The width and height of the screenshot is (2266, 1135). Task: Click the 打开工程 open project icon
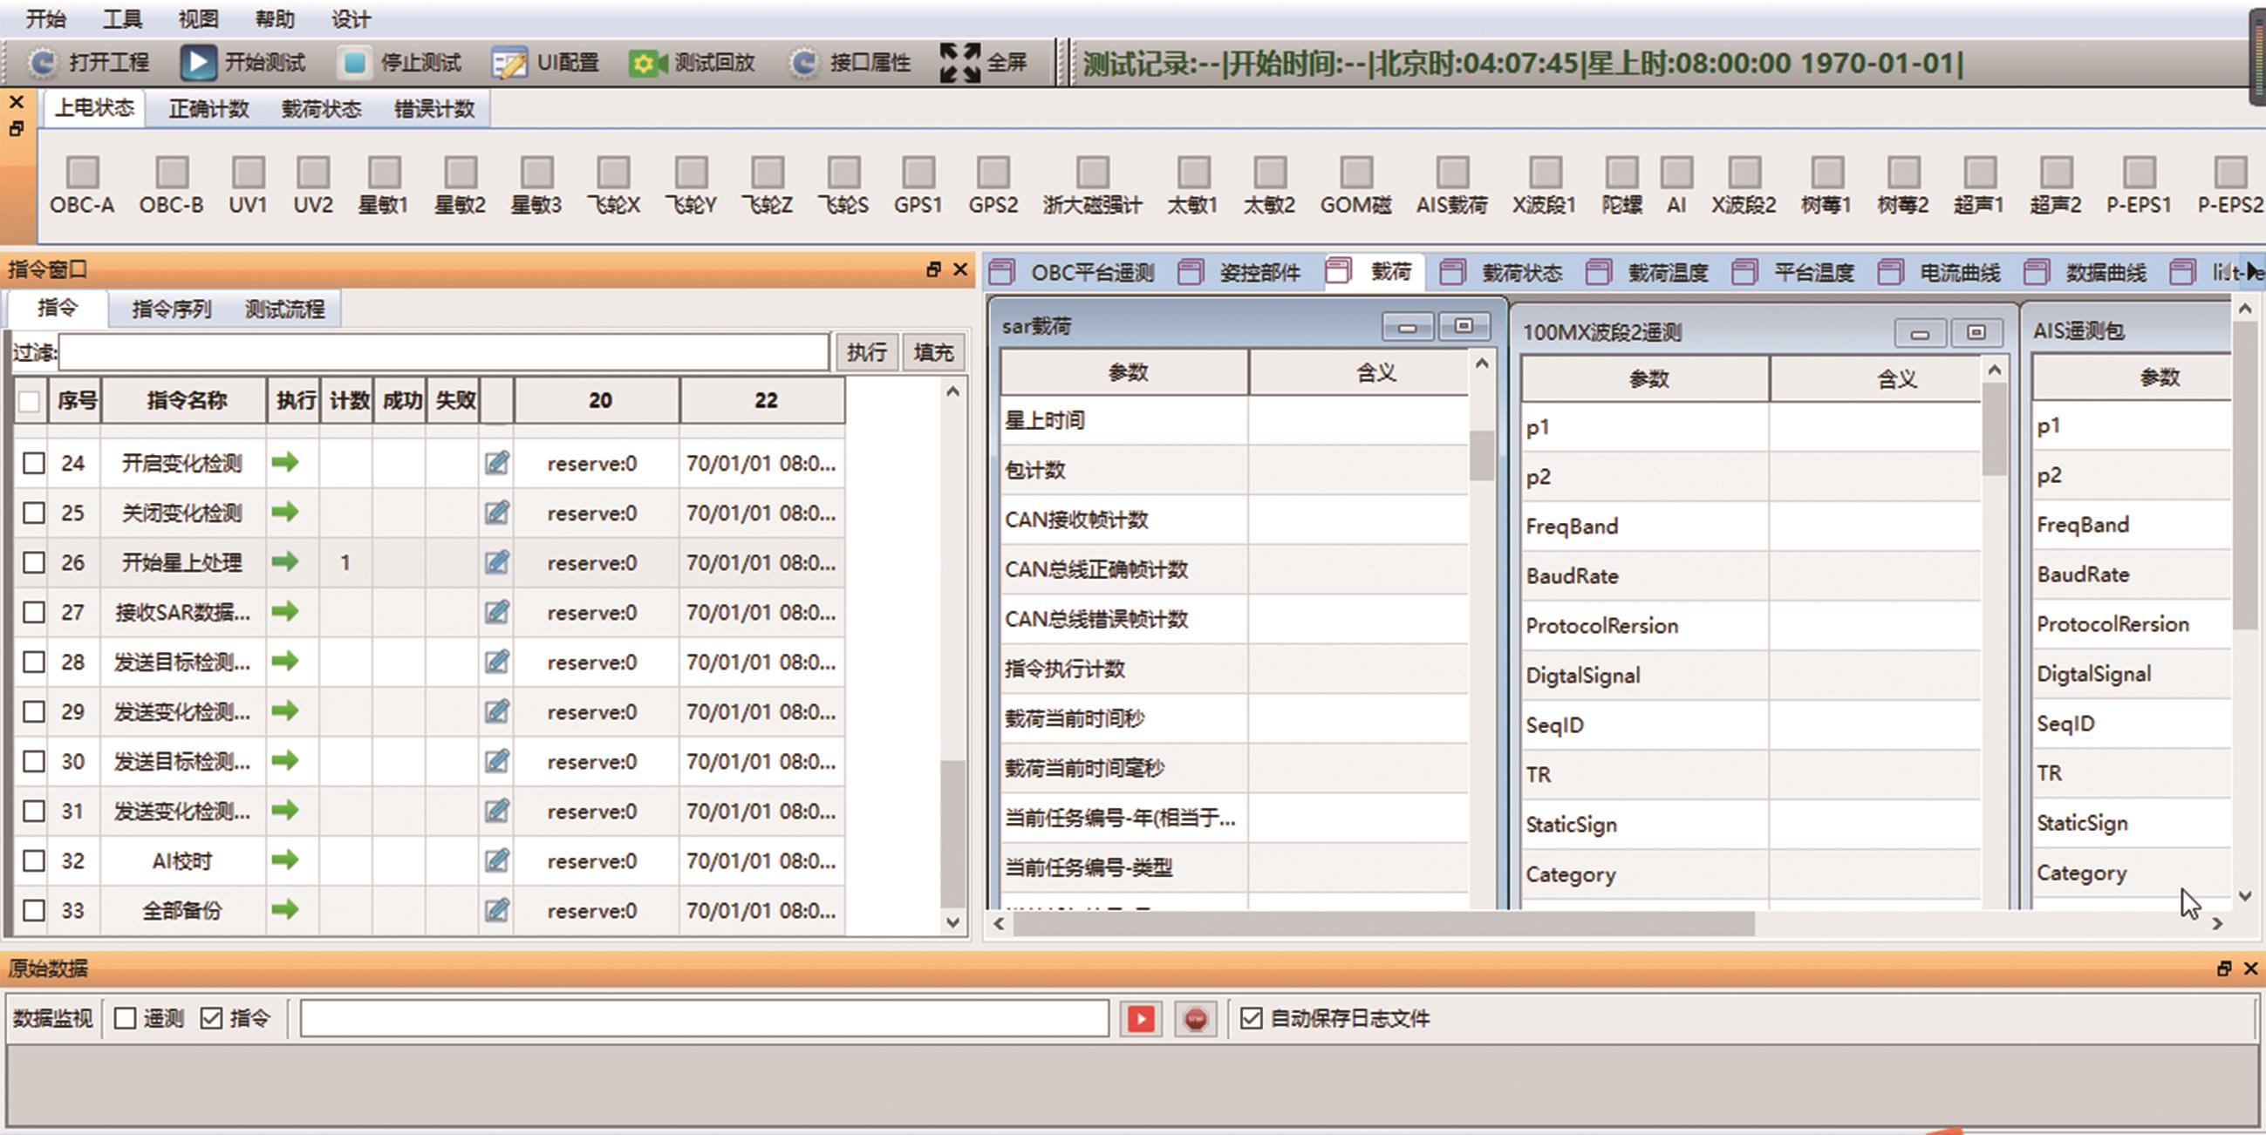tap(41, 63)
